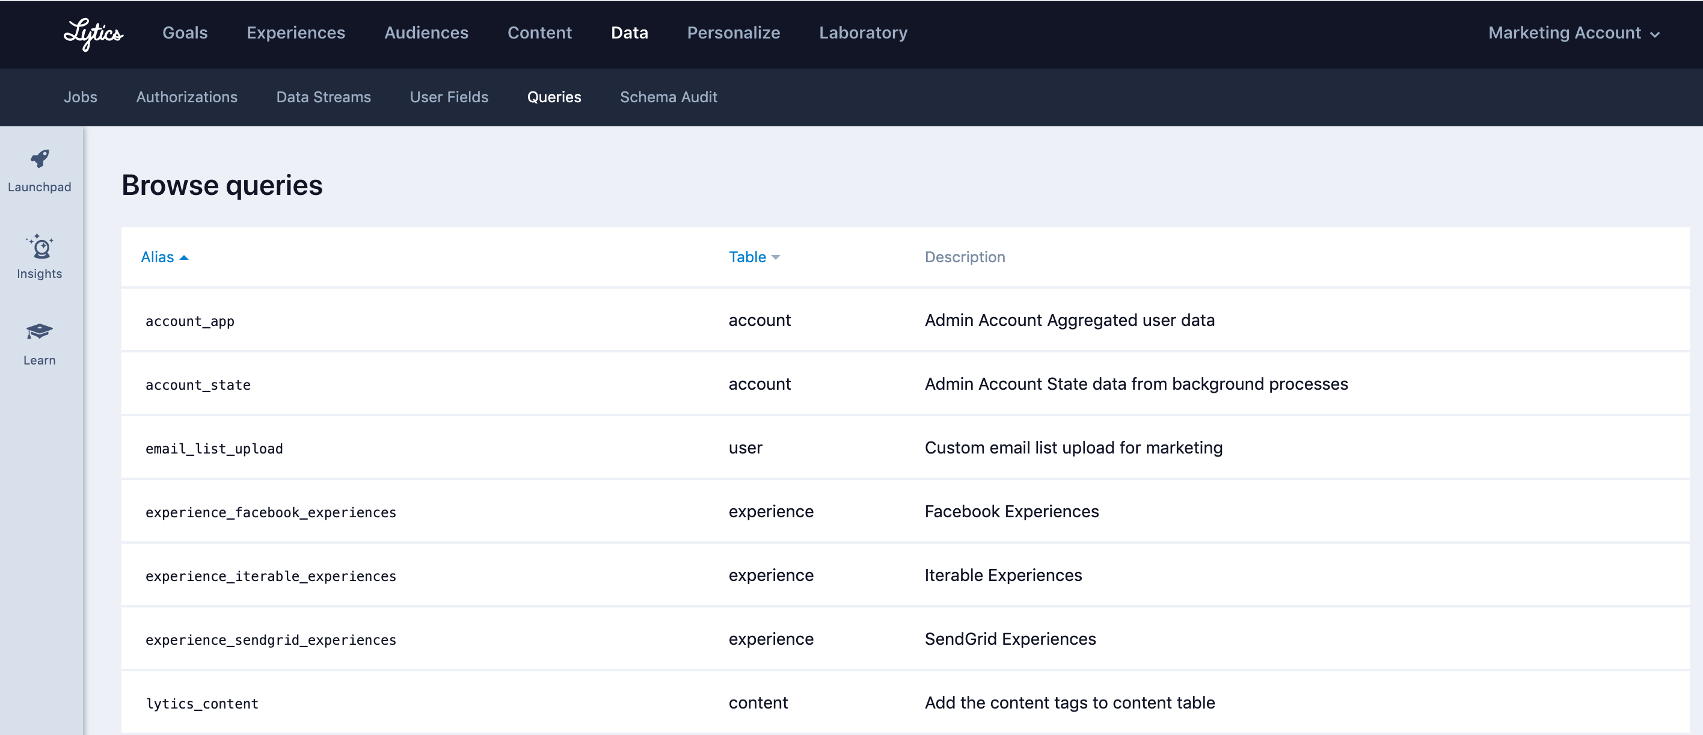Click the 'account' cell in account_app row
This screenshot has height=735, width=1703.
pos(759,320)
